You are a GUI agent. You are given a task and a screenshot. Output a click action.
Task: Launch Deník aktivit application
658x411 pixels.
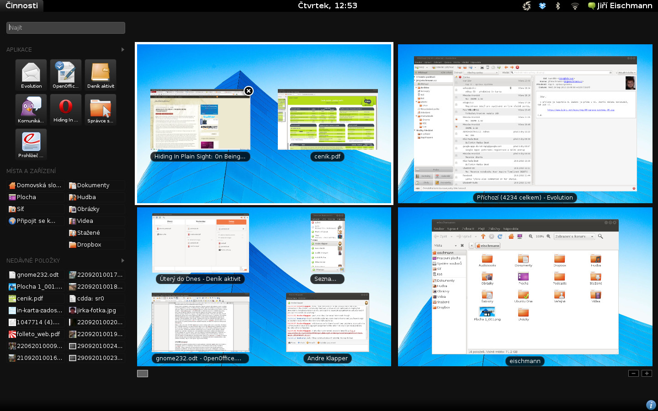coord(101,75)
